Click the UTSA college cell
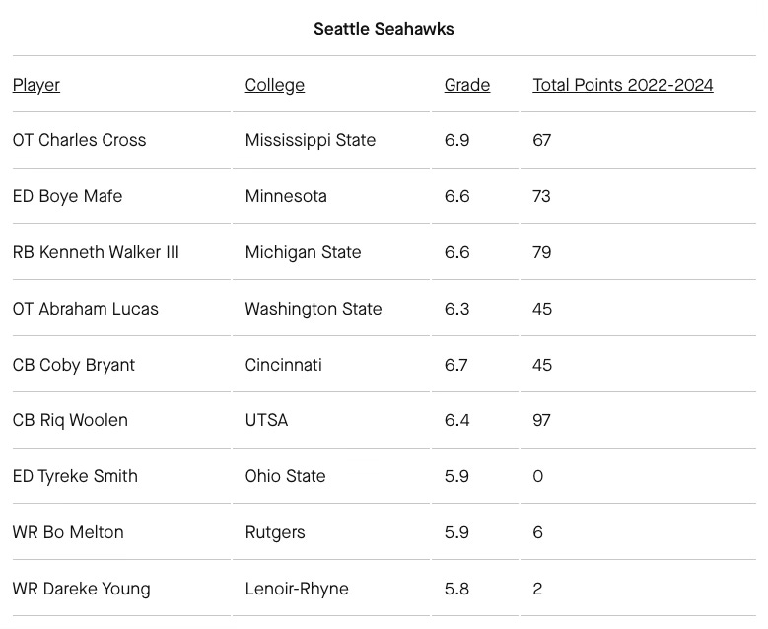This screenshot has width=768, height=629. 266,420
